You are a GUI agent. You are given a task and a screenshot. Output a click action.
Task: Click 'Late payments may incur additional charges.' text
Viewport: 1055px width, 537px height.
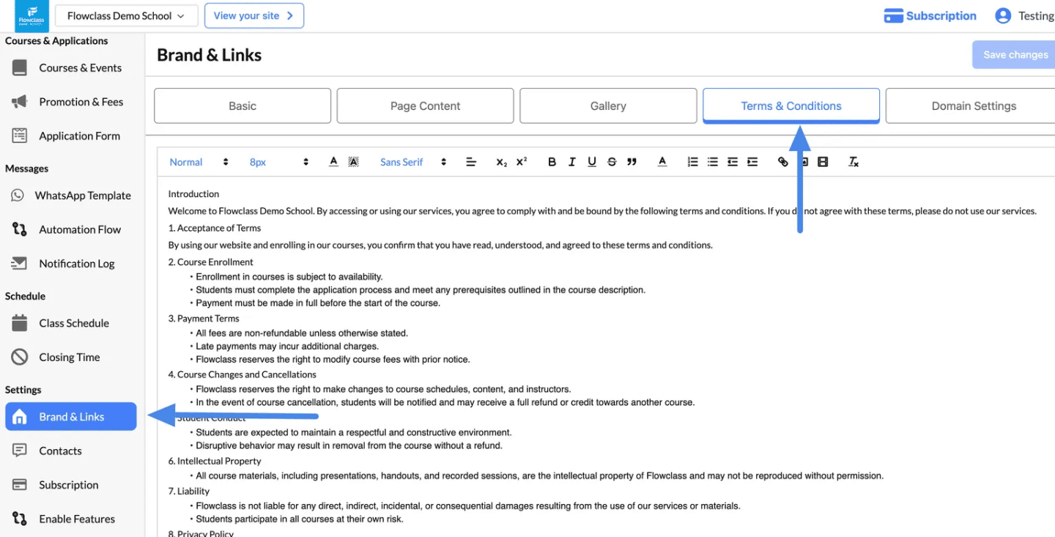pos(287,346)
